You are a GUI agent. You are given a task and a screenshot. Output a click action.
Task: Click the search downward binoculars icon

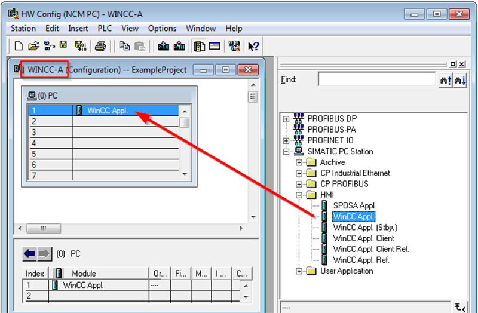point(460,81)
